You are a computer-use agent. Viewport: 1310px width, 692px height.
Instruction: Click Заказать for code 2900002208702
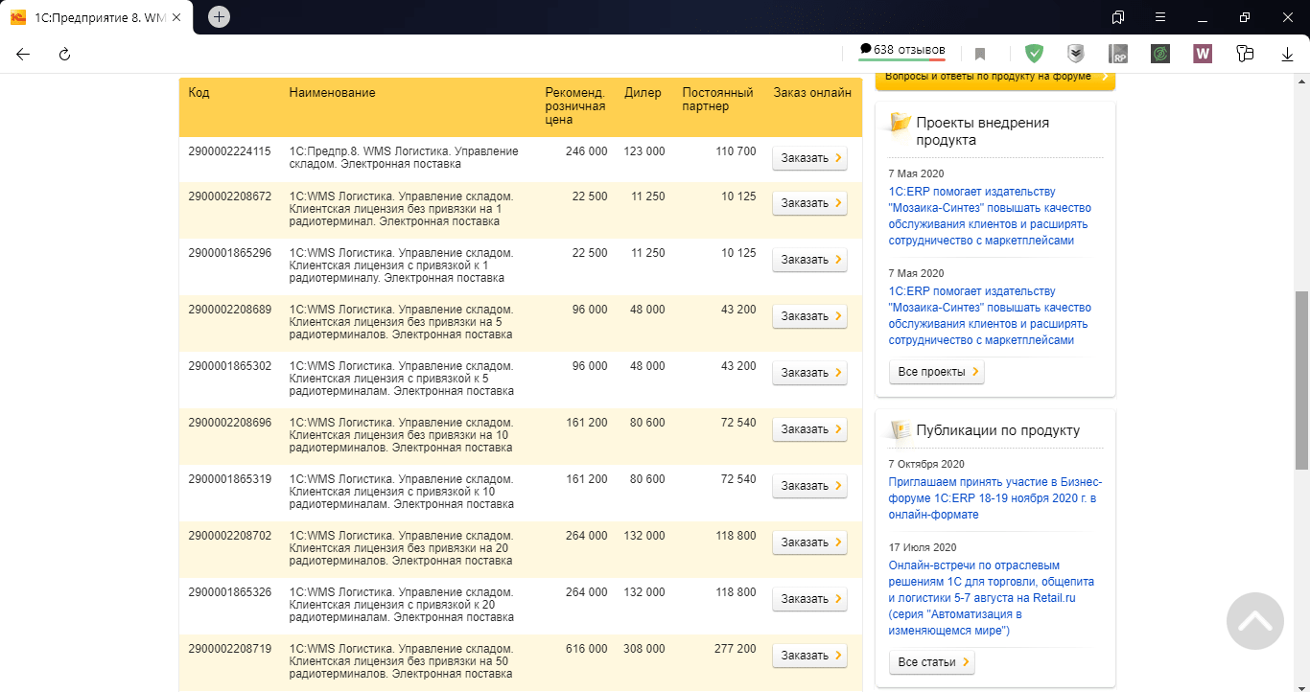pyautogui.click(x=809, y=542)
